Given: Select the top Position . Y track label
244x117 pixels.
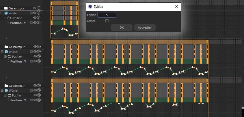Looking at the screenshot, I should tap(18, 23).
